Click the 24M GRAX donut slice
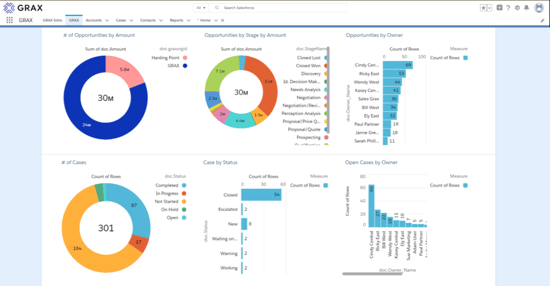Image resolution: width=550 pixels, height=286 pixels. pos(88,124)
